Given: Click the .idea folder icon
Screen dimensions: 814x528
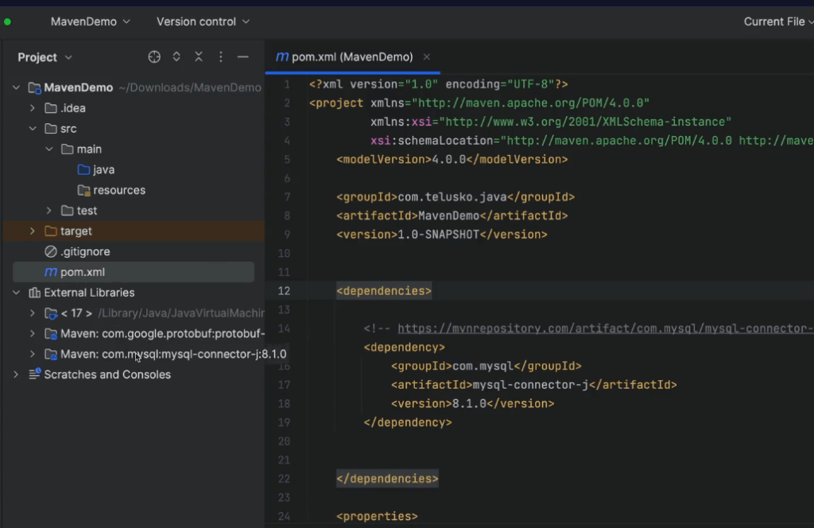Looking at the screenshot, I should 51,108.
